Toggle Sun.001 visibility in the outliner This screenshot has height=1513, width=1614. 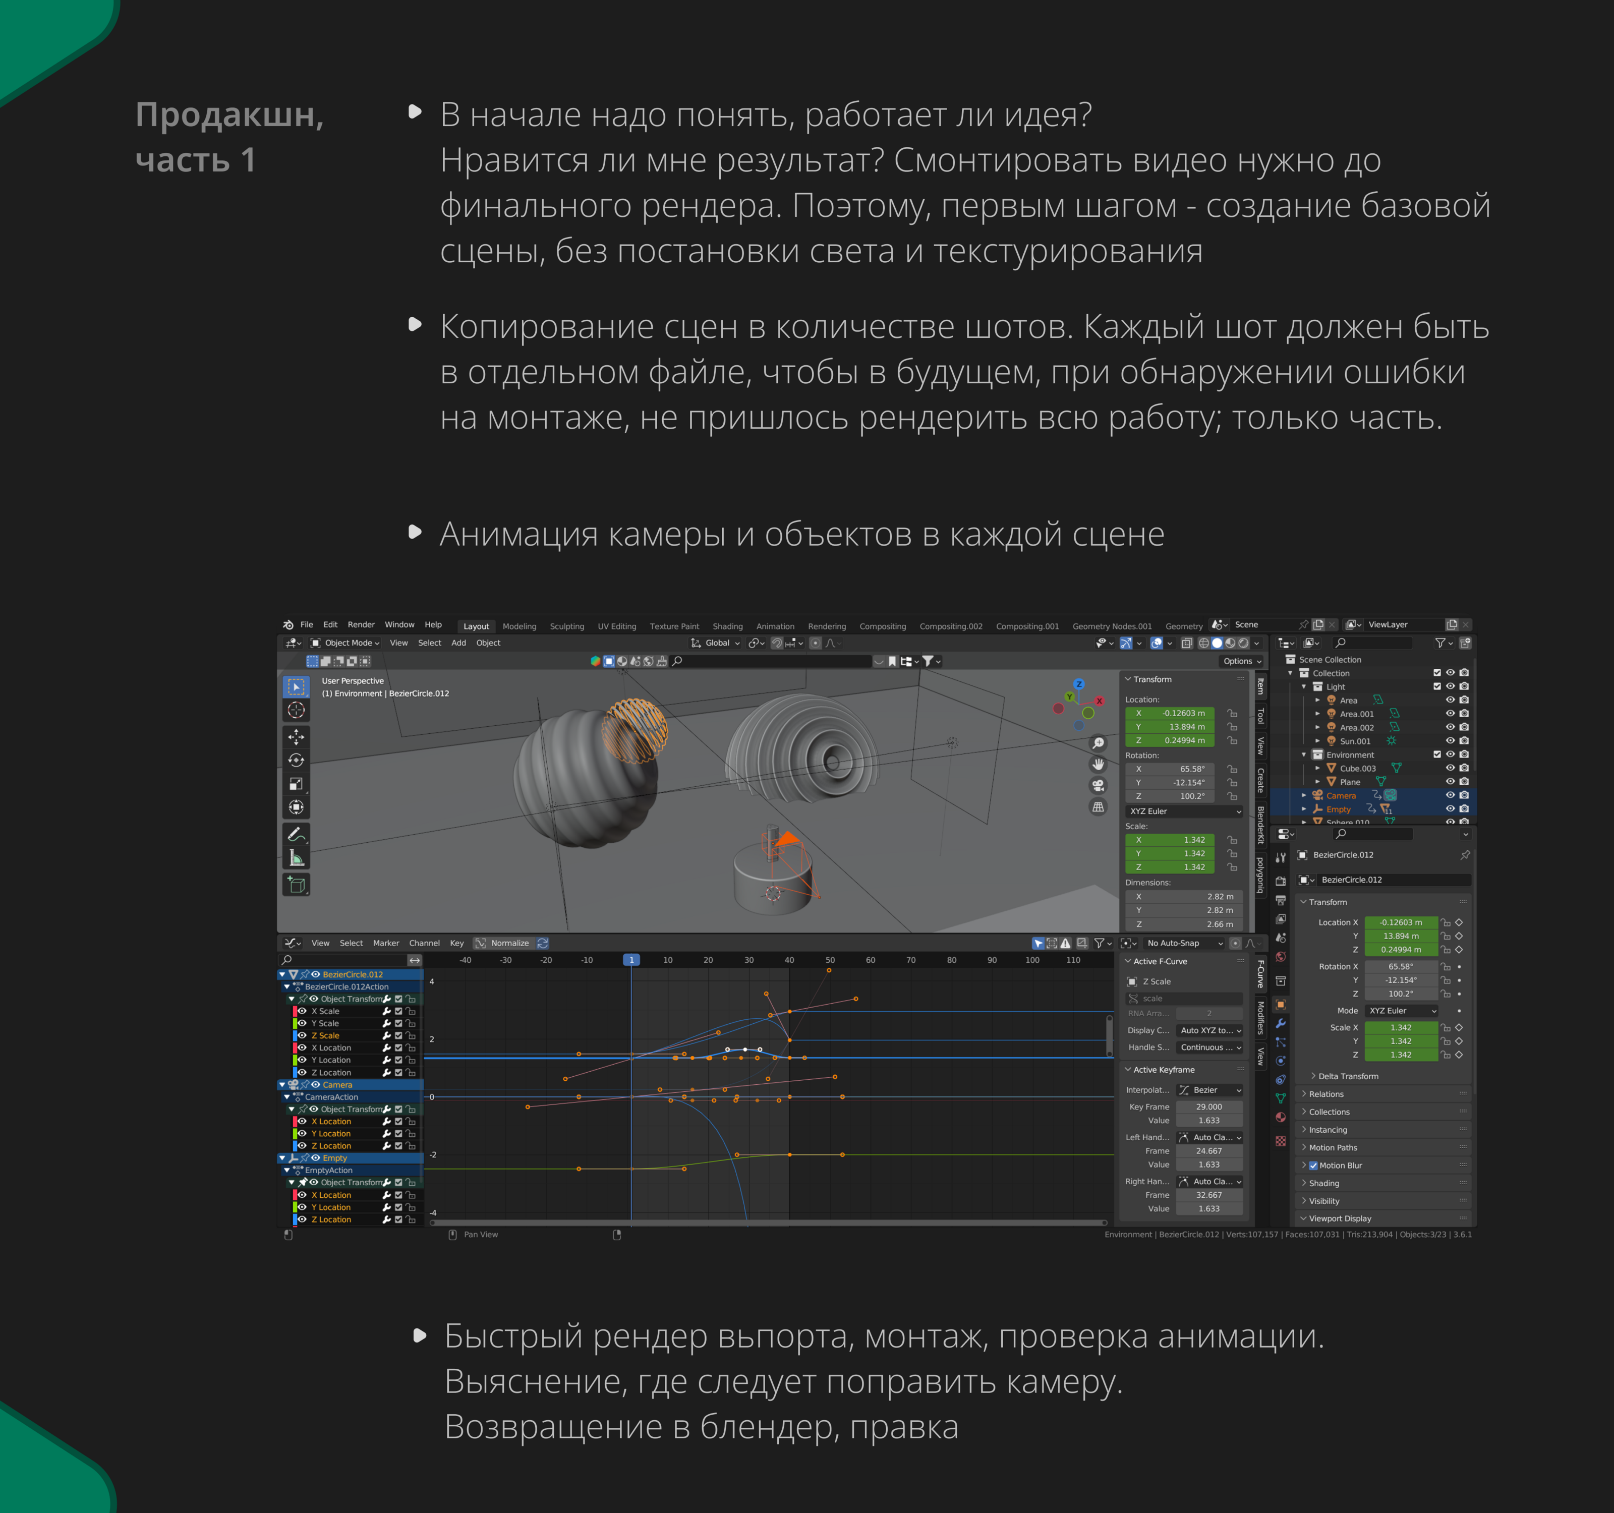pos(1451,740)
